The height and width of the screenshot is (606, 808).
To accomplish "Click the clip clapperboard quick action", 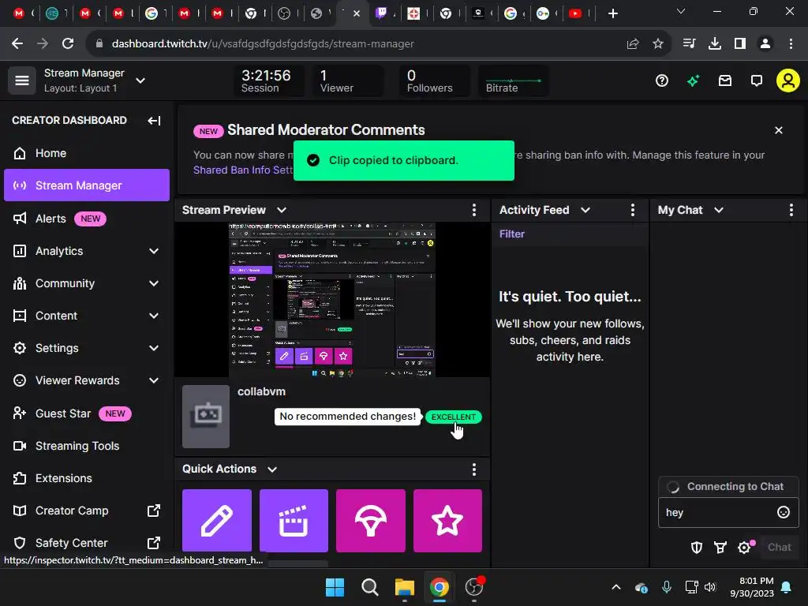I will coord(294,521).
